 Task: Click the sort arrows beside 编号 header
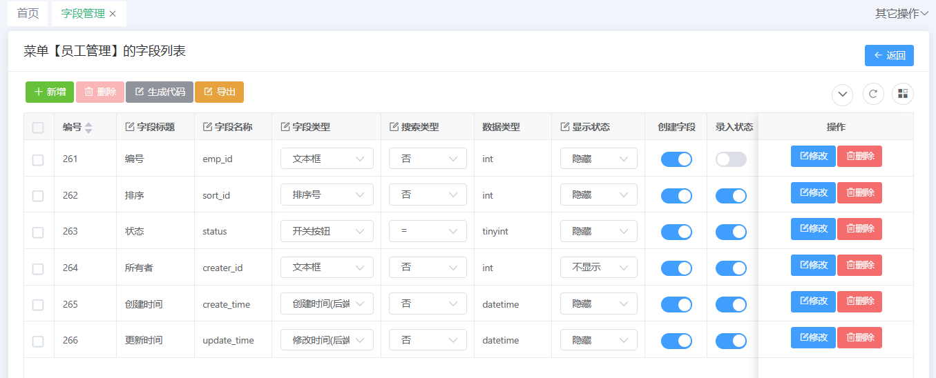point(88,128)
